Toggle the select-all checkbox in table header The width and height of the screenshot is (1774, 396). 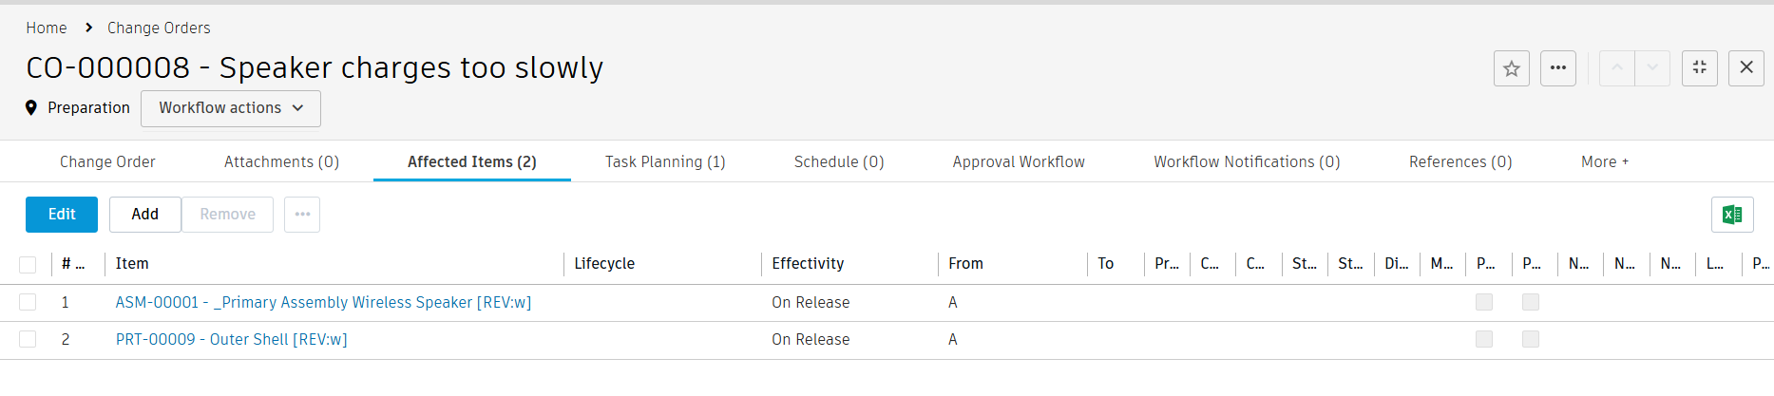[x=28, y=265]
